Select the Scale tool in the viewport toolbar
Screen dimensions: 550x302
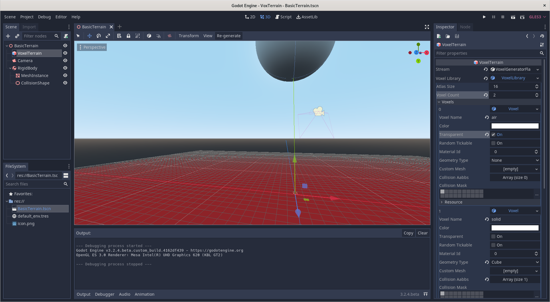point(108,36)
